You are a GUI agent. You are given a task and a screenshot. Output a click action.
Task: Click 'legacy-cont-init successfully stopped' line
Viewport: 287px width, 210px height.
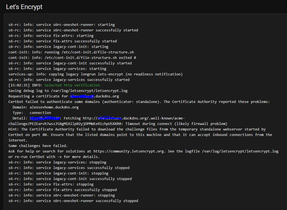(x=70, y=179)
